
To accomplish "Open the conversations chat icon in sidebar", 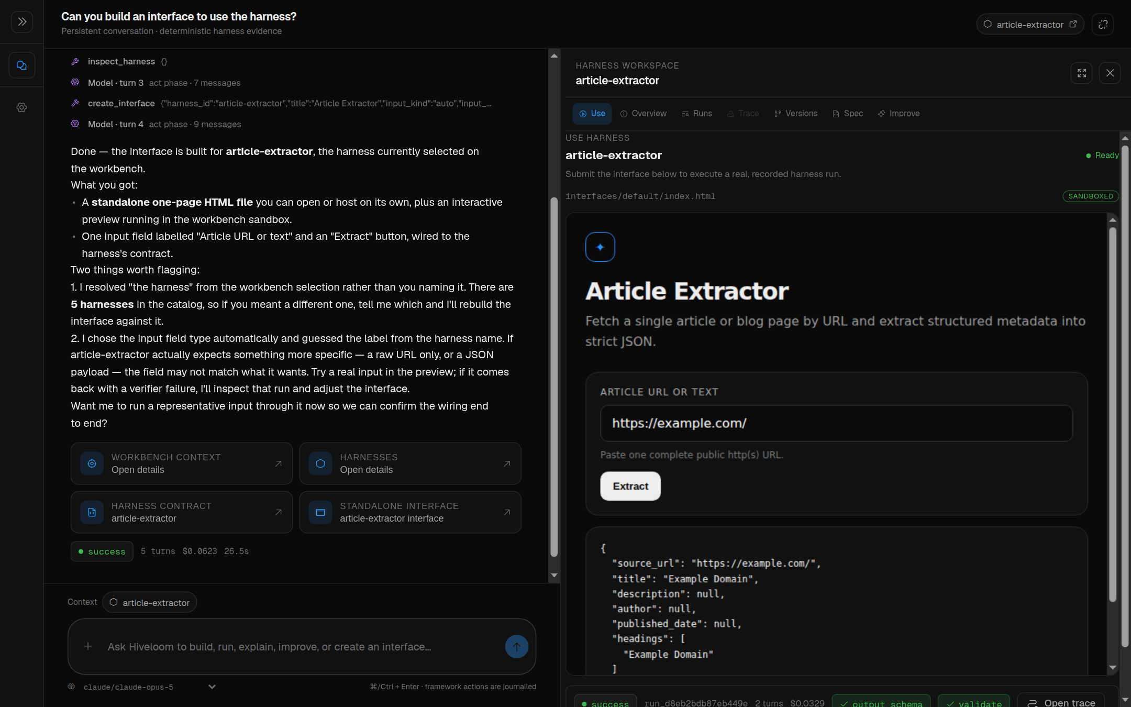I will [x=21, y=65].
